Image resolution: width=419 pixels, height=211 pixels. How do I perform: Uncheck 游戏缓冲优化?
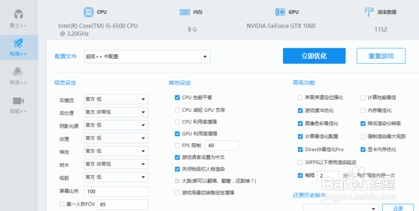[x=300, y=111]
